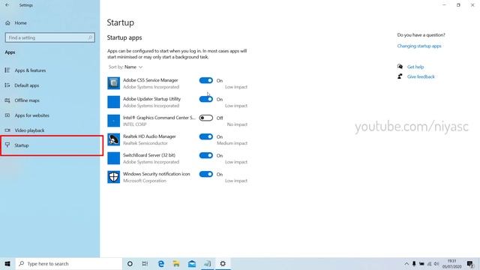Click the Video playback camera icon
Viewport: 480px width, 270px height.
[x=7, y=130]
